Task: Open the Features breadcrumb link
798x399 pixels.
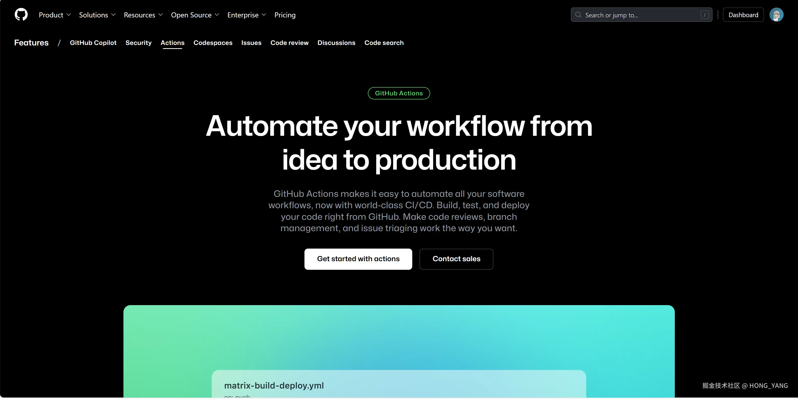Action: 31,43
